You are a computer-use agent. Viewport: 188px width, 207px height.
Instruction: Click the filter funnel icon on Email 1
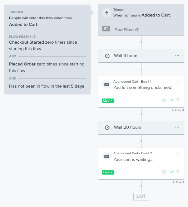[x=178, y=100]
